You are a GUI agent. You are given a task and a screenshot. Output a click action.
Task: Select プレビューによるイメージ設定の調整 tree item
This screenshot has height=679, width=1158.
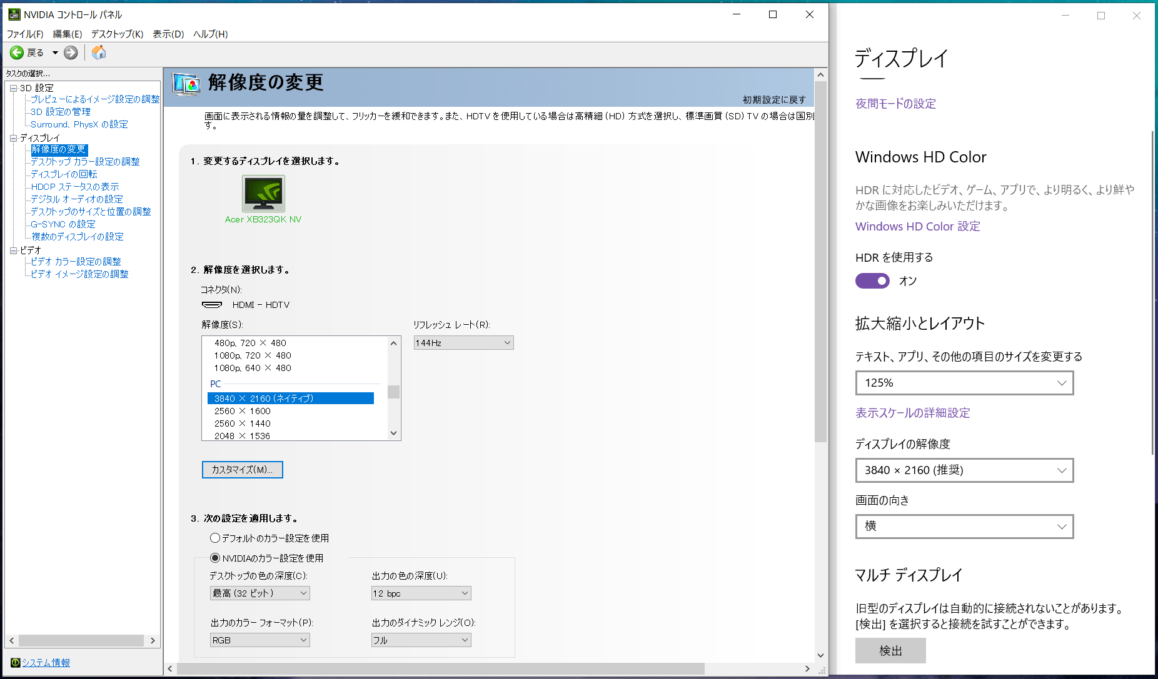pos(95,99)
